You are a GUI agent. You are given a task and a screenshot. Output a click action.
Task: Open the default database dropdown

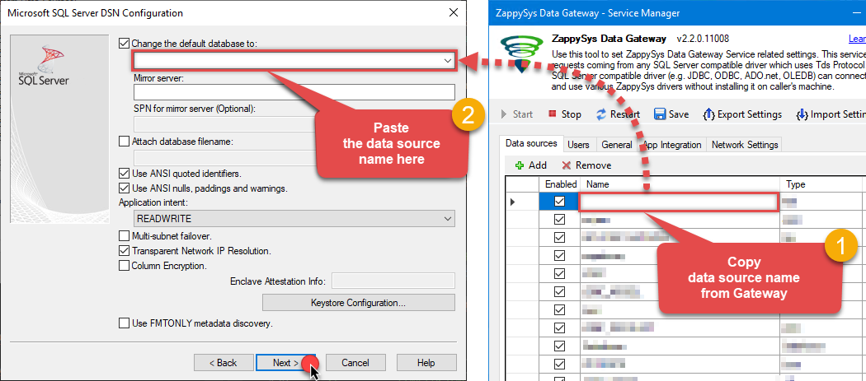(x=448, y=61)
